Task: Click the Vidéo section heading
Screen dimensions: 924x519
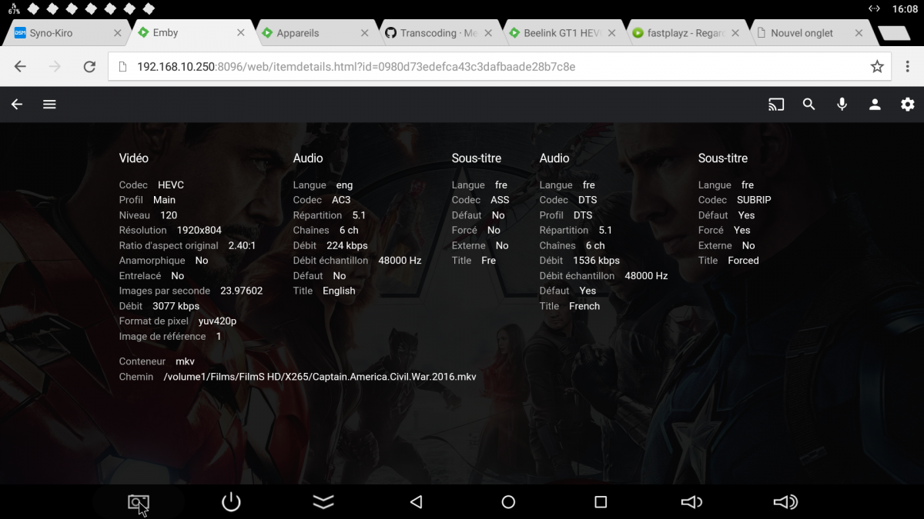Action: tap(134, 158)
